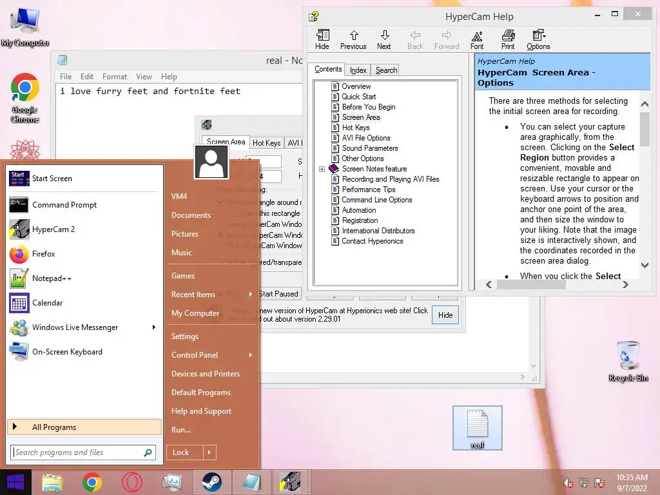The width and height of the screenshot is (660, 495).
Task: Open the Quick Start help topic
Action: point(358,97)
